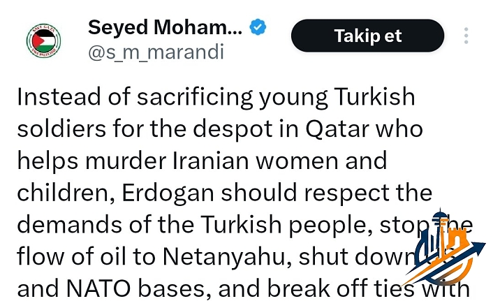Click the @s_m_marandi handle
Screen dimensions: 493x301
(156, 52)
